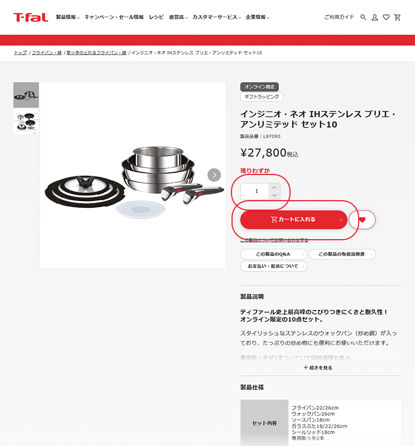Expand the カスタマーサービス dropdown menu

[216, 17]
